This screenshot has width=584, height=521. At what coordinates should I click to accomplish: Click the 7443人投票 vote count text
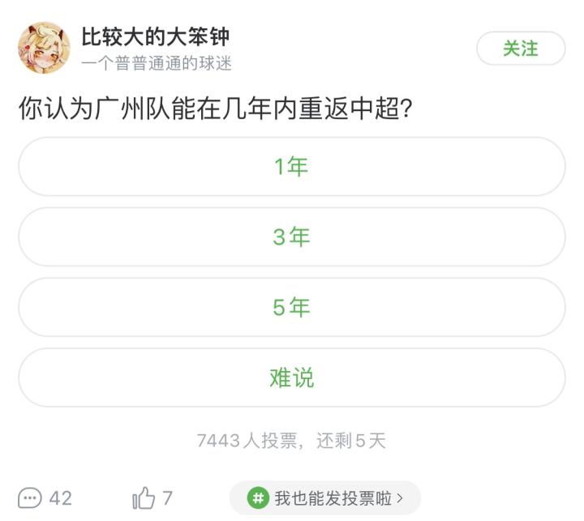pos(247,441)
